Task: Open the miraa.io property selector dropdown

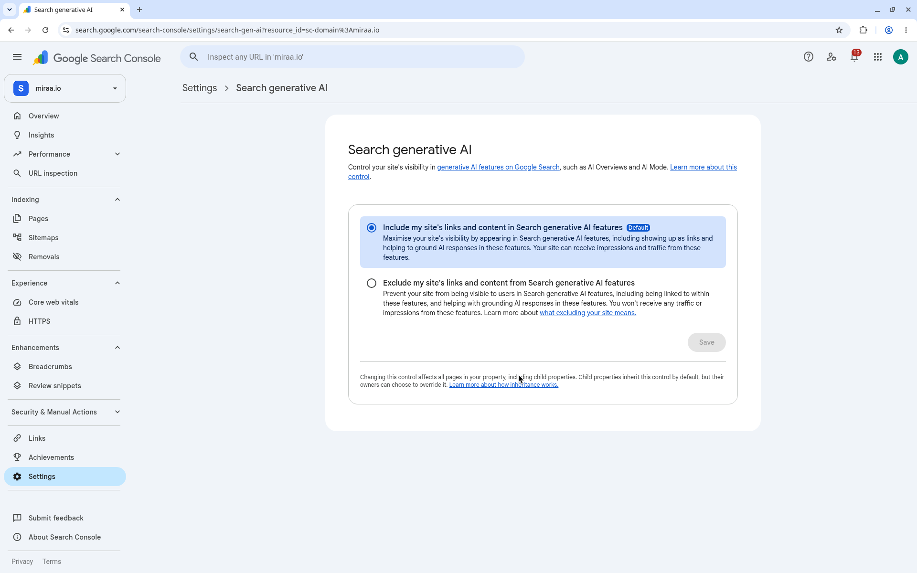Action: (65, 88)
